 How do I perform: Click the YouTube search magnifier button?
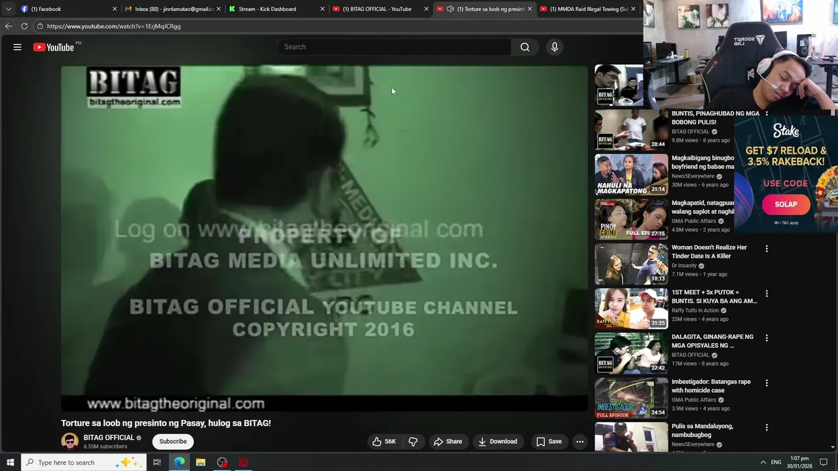tap(525, 47)
